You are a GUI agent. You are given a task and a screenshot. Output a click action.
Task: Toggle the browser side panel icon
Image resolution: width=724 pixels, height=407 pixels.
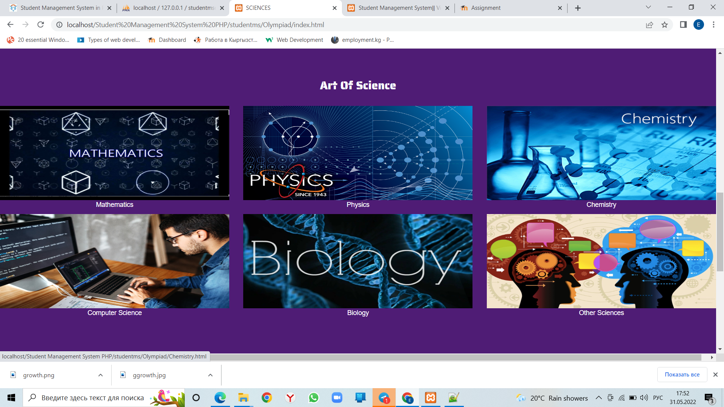pyautogui.click(x=683, y=25)
